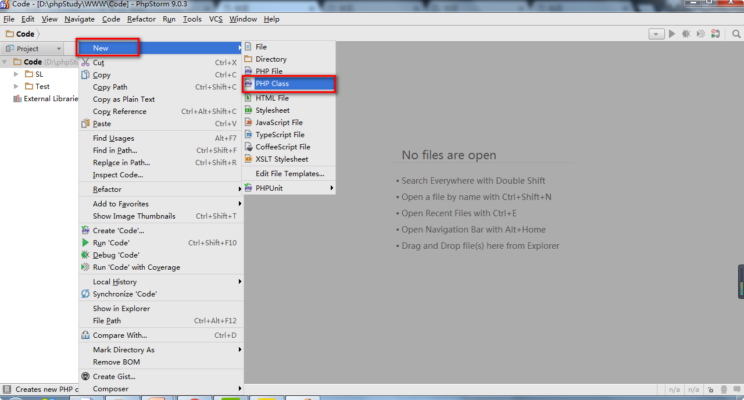Image resolution: width=744 pixels, height=400 pixels.
Task: Select External Libraries in project tree
Action: click(x=45, y=98)
